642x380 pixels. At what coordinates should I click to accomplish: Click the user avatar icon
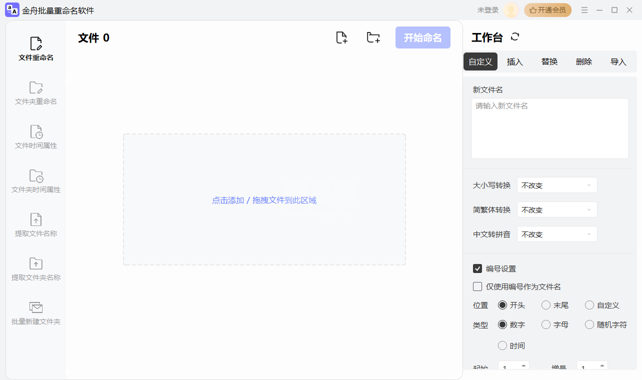pyautogui.click(x=511, y=10)
